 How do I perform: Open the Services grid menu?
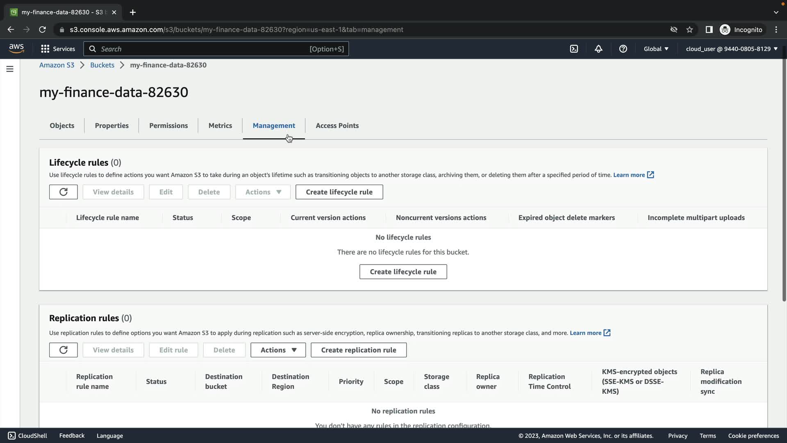pyautogui.click(x=58, y=49)
